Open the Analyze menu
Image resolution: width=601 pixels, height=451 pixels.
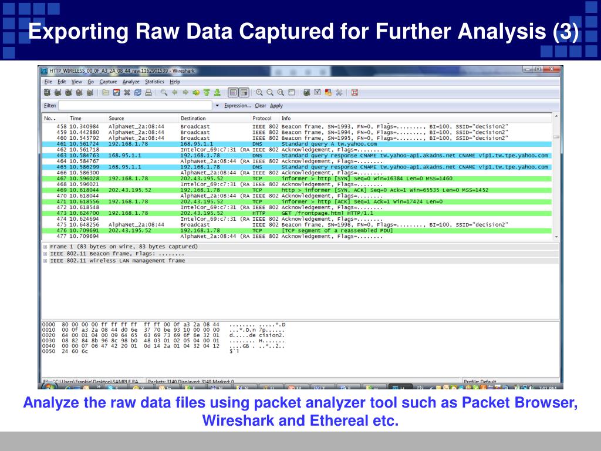pyautogui.click(x=131, y=82)
